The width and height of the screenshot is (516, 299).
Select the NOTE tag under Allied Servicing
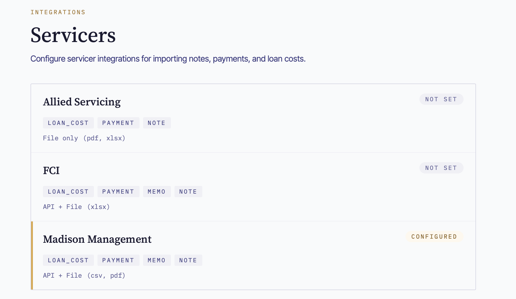157,123
